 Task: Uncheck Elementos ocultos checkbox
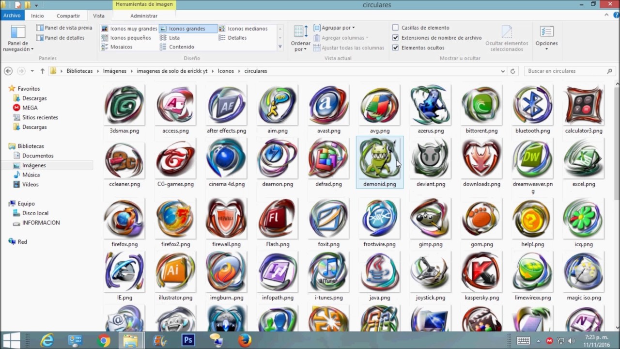coord(396,48)
